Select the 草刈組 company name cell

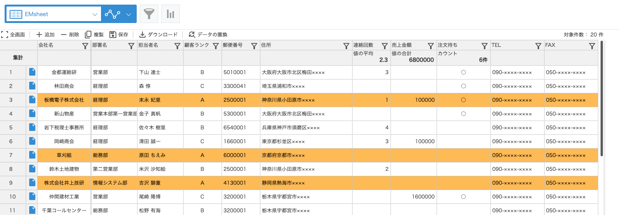pos(64,155)
